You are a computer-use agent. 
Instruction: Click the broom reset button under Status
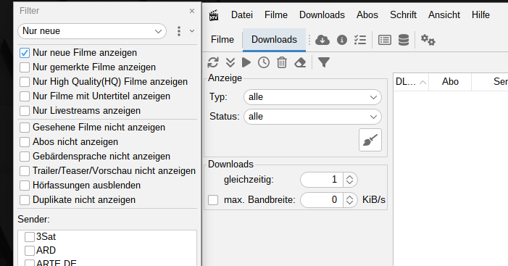pos(370,140)
